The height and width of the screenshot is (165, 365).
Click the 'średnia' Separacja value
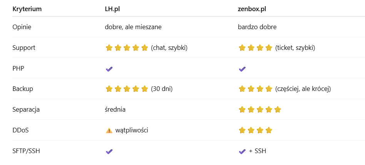click(x=115, y=110)
